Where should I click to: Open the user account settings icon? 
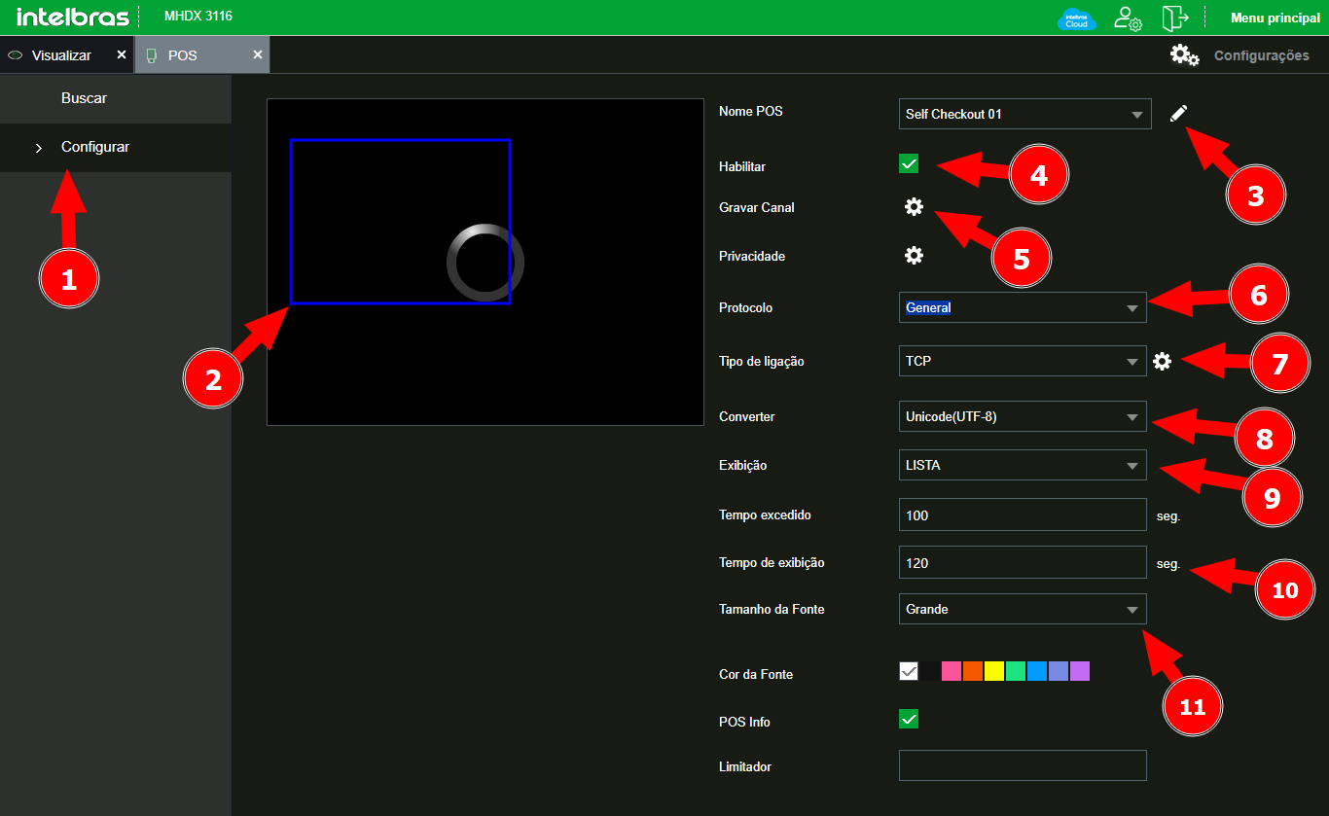[x=1128, y=18]
